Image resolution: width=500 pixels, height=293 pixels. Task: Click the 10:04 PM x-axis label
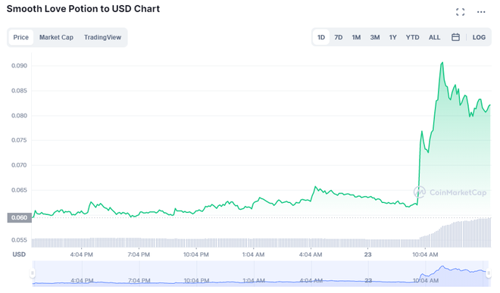point(195,254)
